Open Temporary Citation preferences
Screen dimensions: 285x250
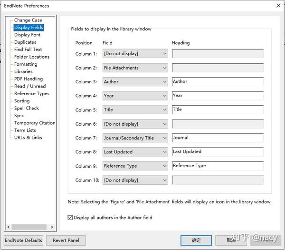(35, 123)
